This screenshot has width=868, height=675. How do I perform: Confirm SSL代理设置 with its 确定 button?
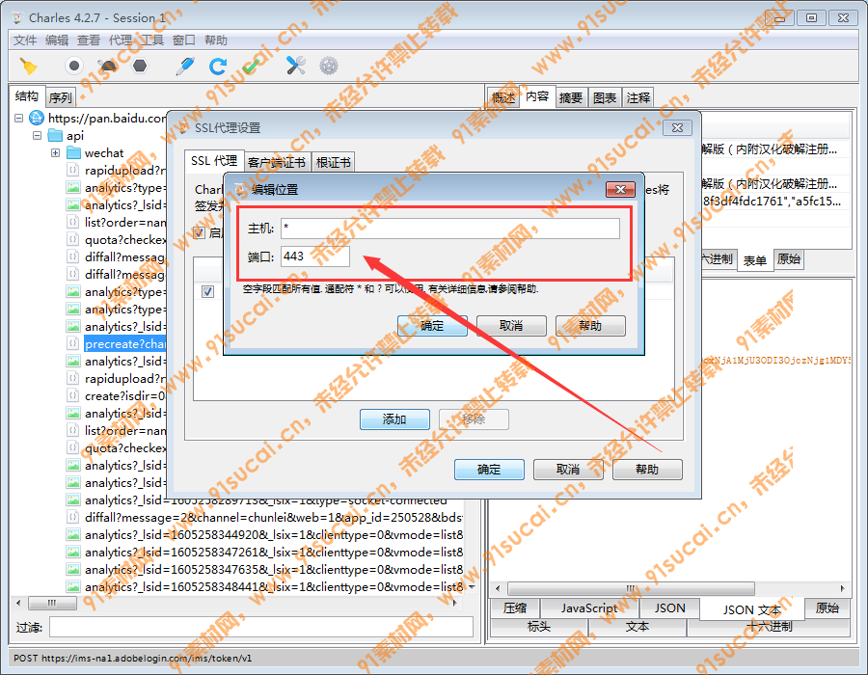489,470
